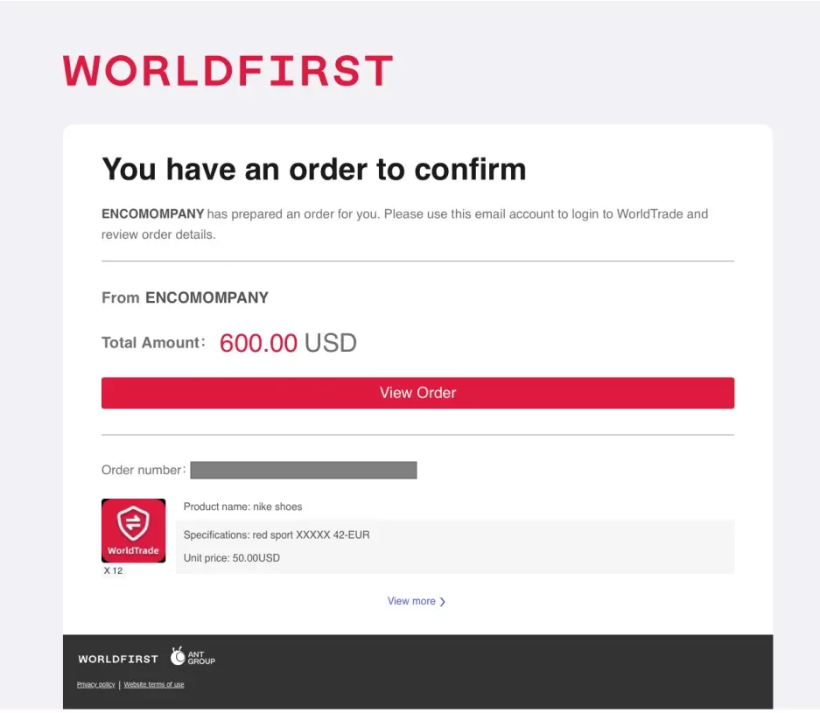The width and height of the screenshot is (820, 713).
Task: Open the View more link
Action: [411, 601]
